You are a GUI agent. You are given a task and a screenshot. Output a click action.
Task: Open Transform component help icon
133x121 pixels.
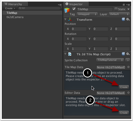(x=123, y=19)
